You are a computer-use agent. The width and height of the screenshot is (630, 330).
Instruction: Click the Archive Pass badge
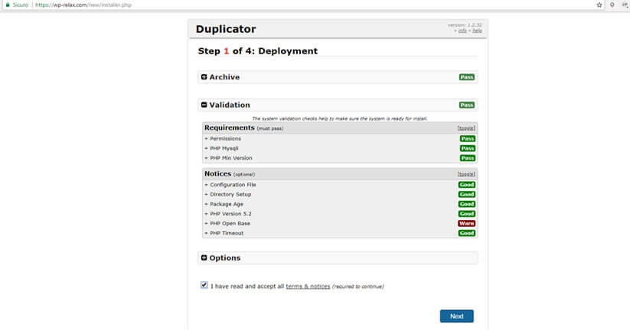[x=466, y=77]
